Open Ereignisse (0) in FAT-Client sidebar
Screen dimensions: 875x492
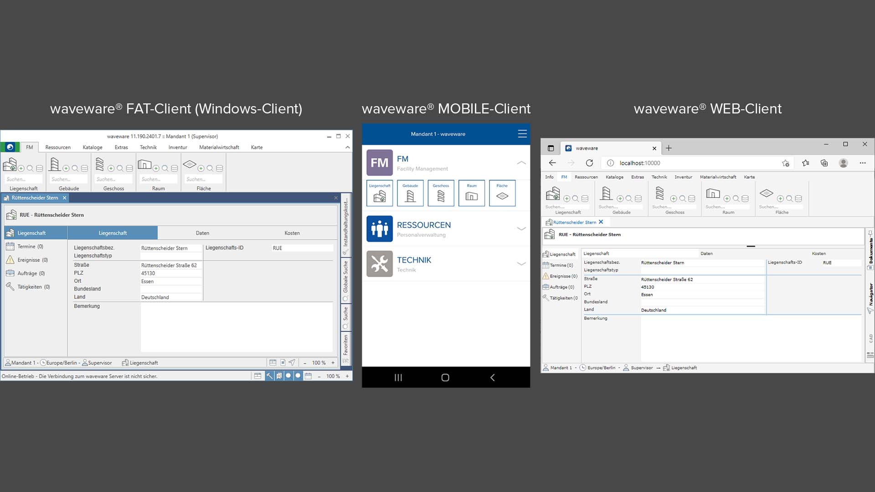click(32, 260)
